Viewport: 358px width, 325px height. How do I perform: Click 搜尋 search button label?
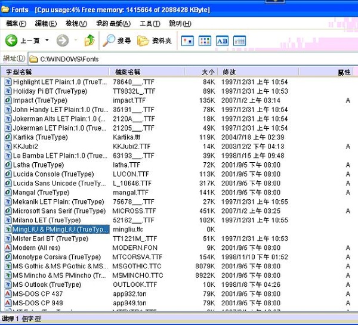tap(124, 41)
